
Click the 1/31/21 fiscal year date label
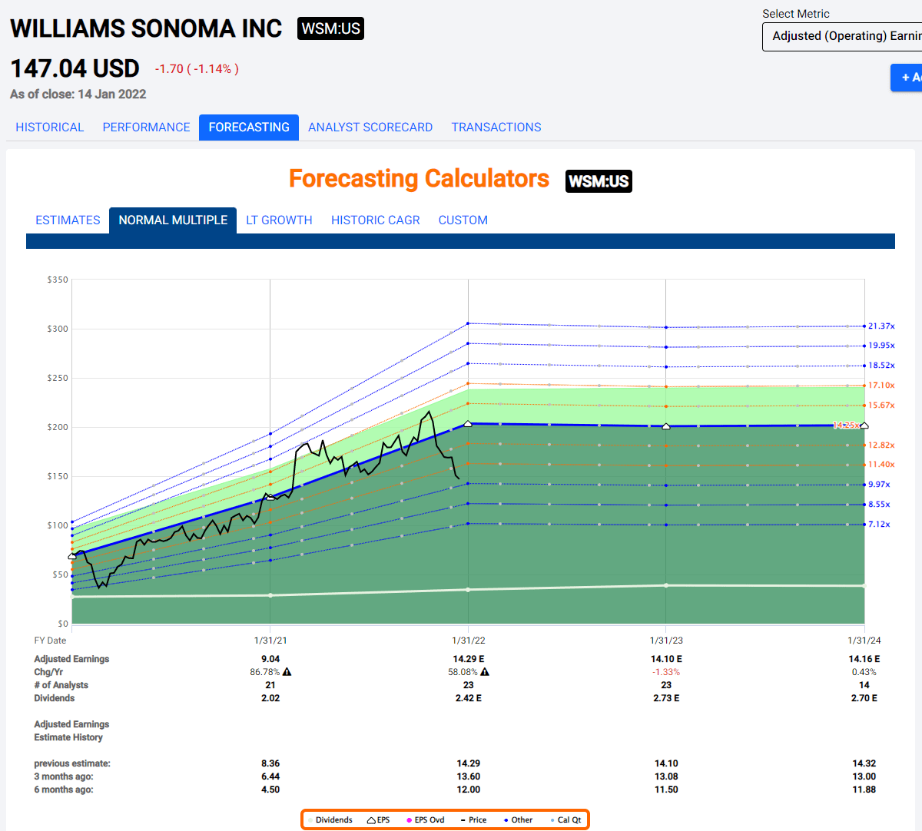[270, 641]
